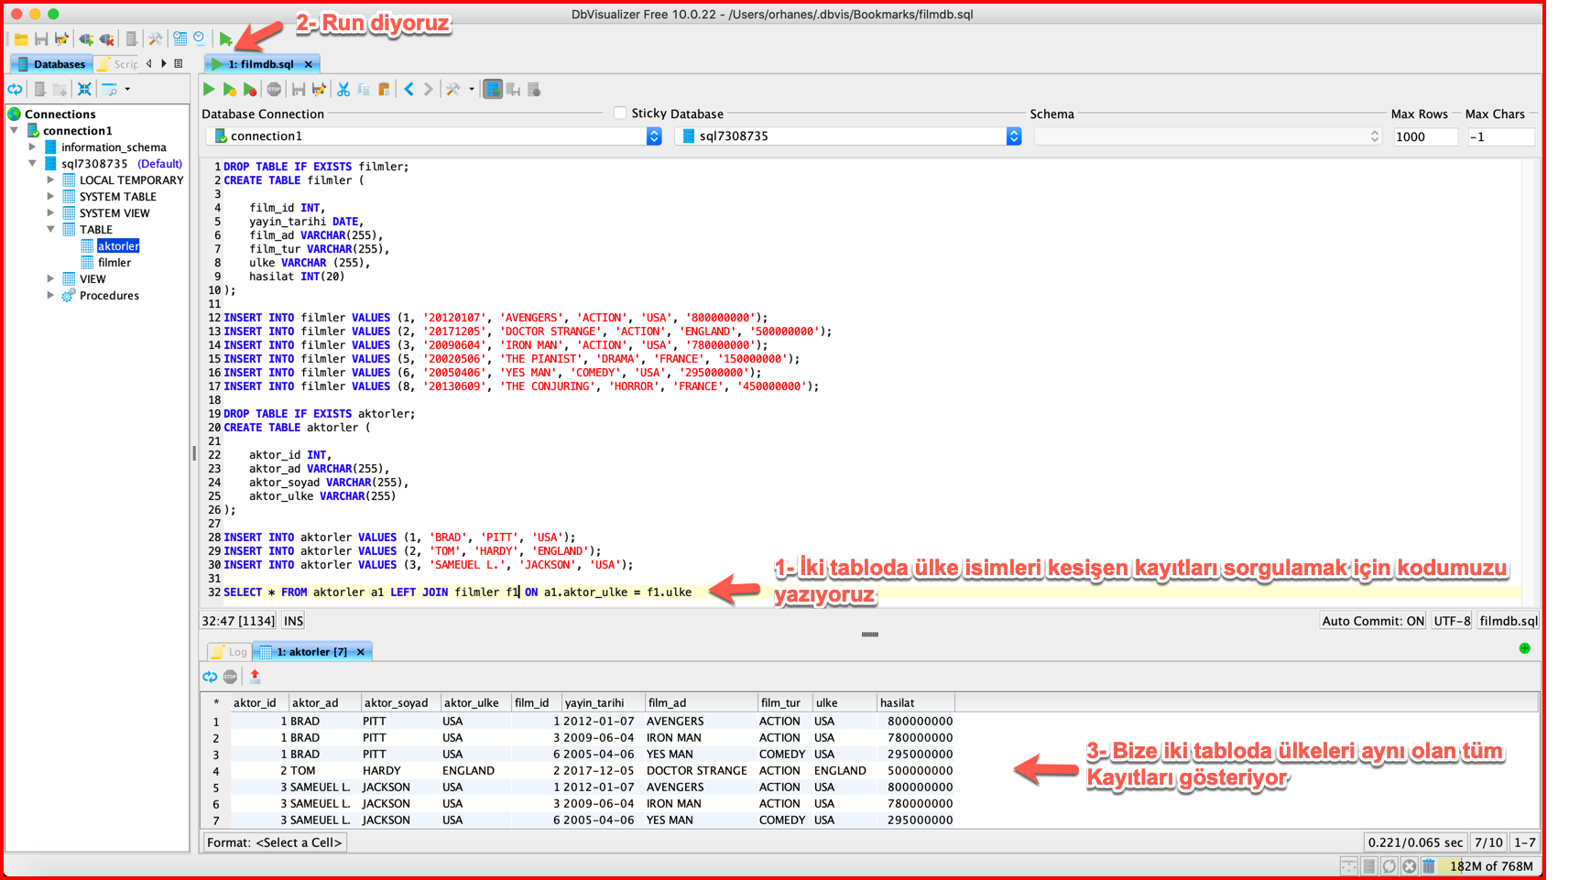Cut selection with scissors icon
Viewport: 1580px width, 880px height.
click(343, 90)
